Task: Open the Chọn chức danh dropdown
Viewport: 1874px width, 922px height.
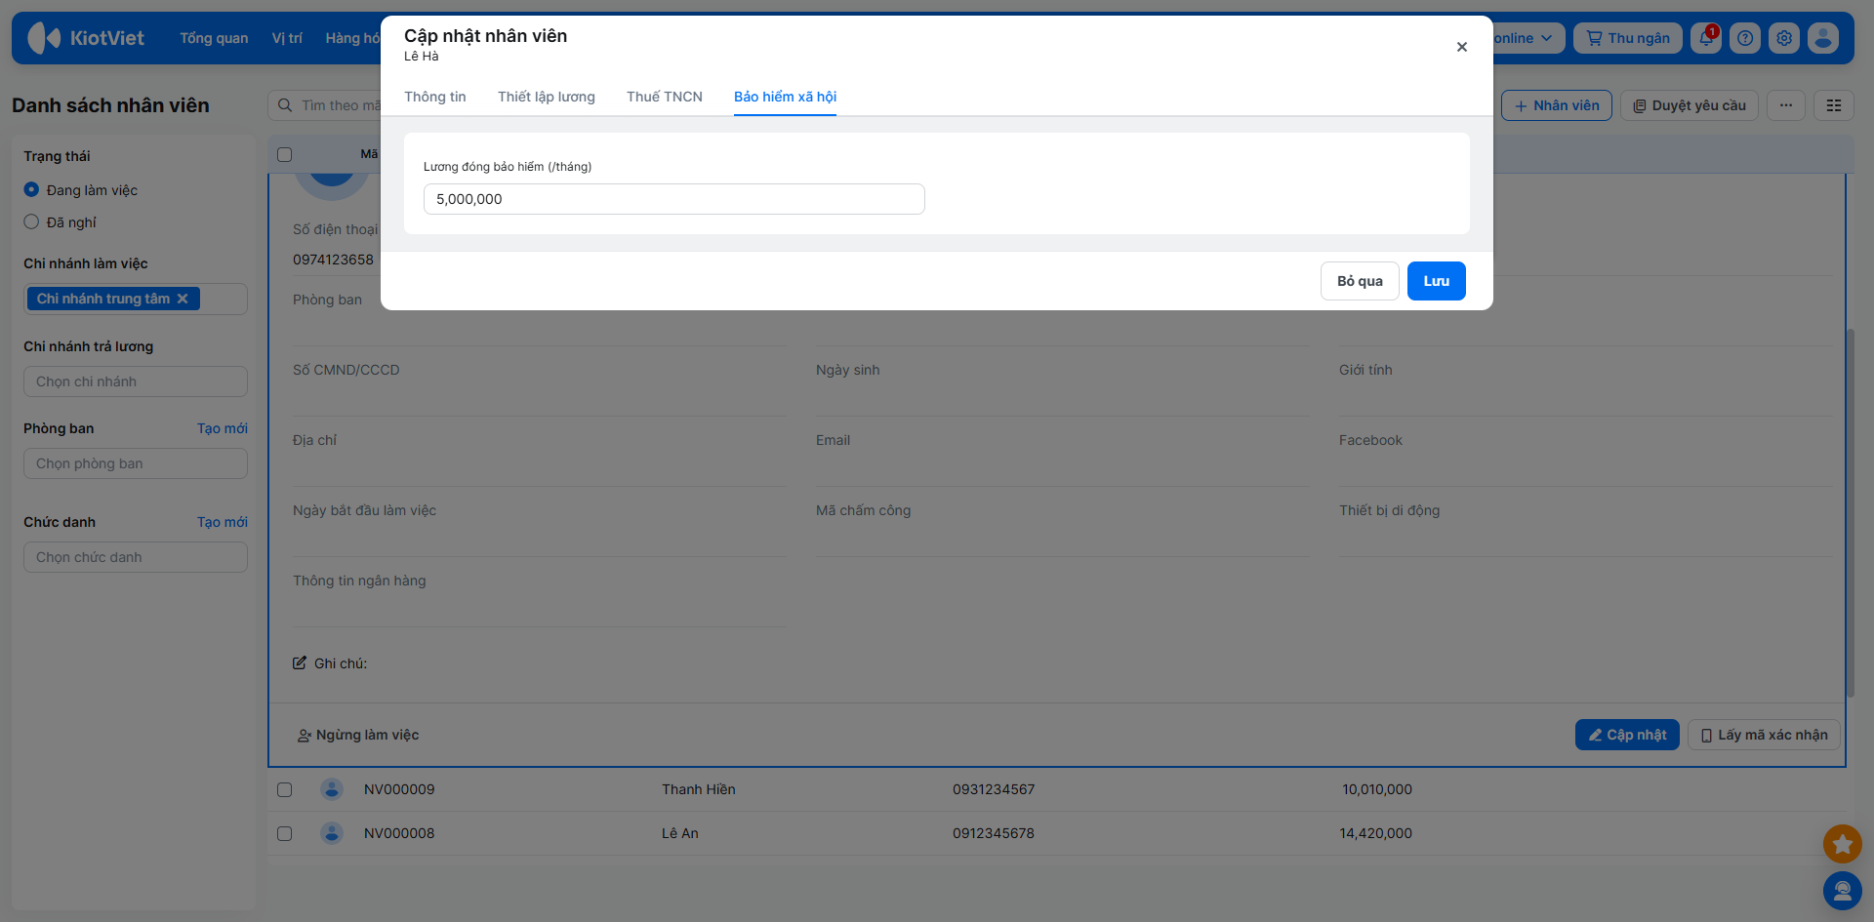Action: [x=136, y=557]
